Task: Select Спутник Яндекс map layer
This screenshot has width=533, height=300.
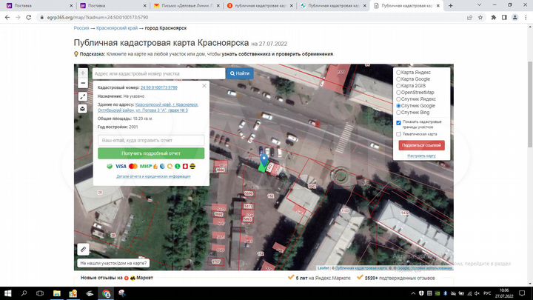Action: pyautogui.click(x=398, y=99)
